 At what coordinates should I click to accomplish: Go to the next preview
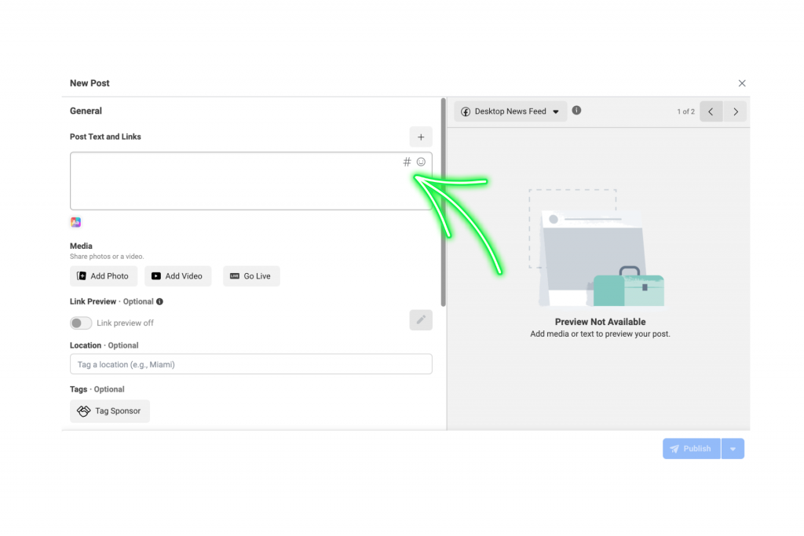[736, 111]
